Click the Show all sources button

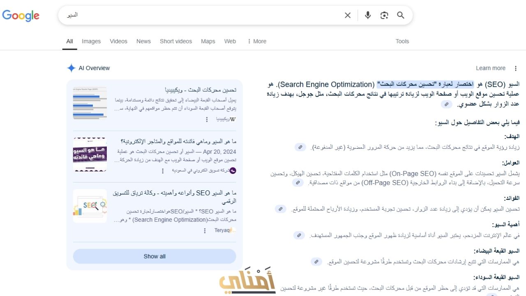point(155,256)
